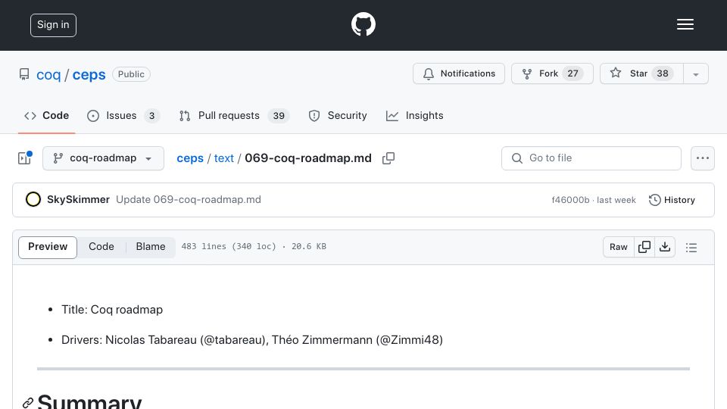Screen dimensions: 727x409
Task: Copy raw file contents
Action: point(644,247)
